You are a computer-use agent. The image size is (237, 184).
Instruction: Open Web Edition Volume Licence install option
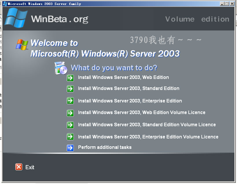coord(142,113)
